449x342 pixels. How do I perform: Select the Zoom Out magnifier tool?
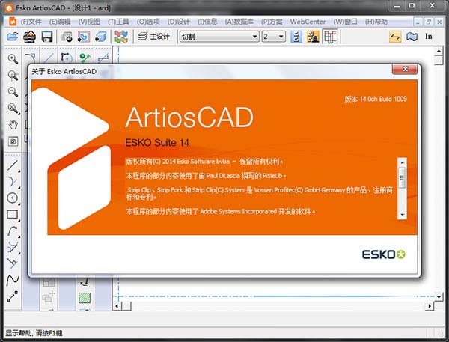pyautogui.click(x=13, y=91)
